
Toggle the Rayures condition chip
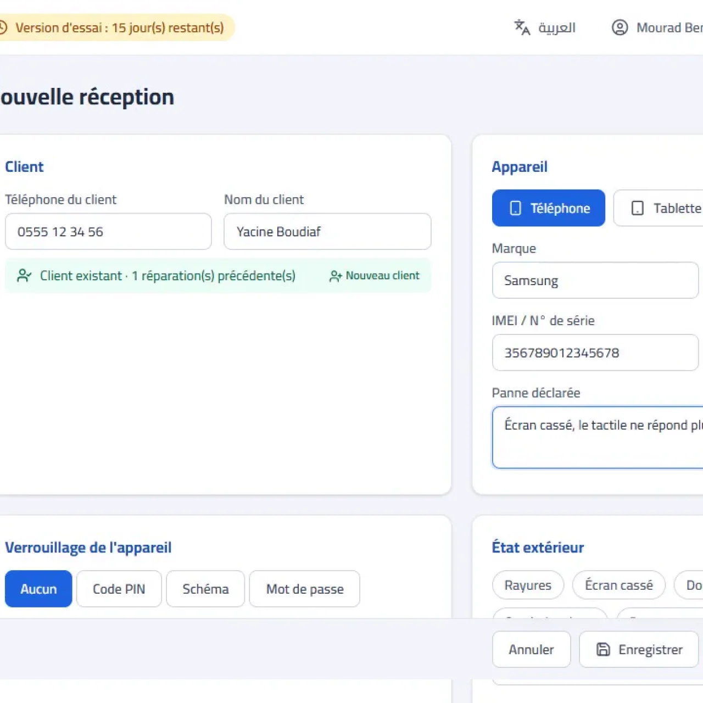pos(528,585)
